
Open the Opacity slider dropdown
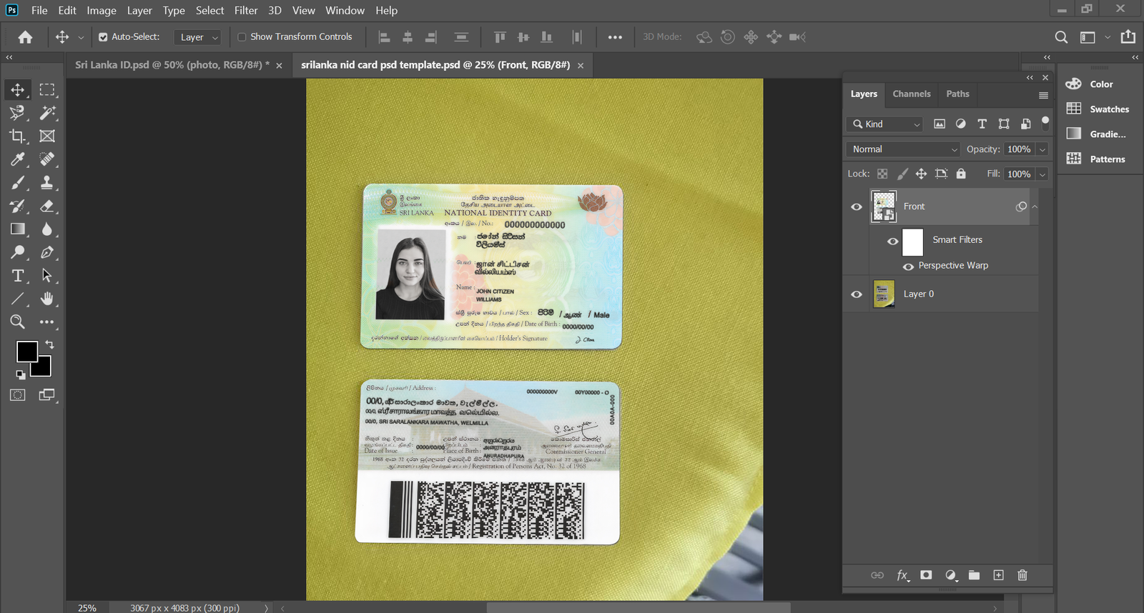point(1042,149)
